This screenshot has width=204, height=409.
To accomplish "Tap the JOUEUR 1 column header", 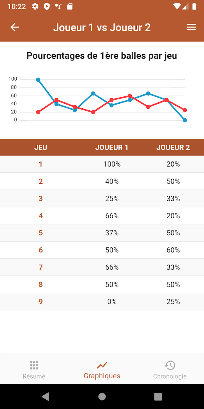I will (x=112, y=148).
